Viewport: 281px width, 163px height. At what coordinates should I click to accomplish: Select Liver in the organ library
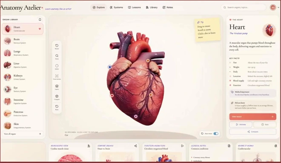point(23,65)
